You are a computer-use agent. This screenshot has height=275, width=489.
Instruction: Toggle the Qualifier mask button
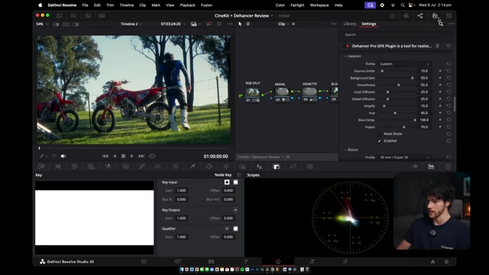point(235,228)
